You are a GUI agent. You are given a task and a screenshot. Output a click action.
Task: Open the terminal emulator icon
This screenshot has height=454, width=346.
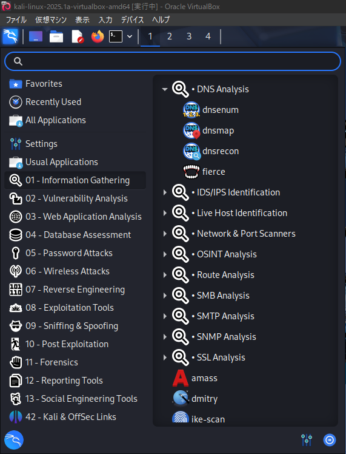pos(116,37)
